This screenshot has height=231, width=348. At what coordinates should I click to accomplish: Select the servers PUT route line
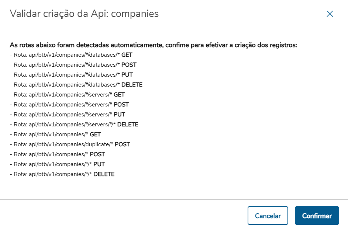67,115
